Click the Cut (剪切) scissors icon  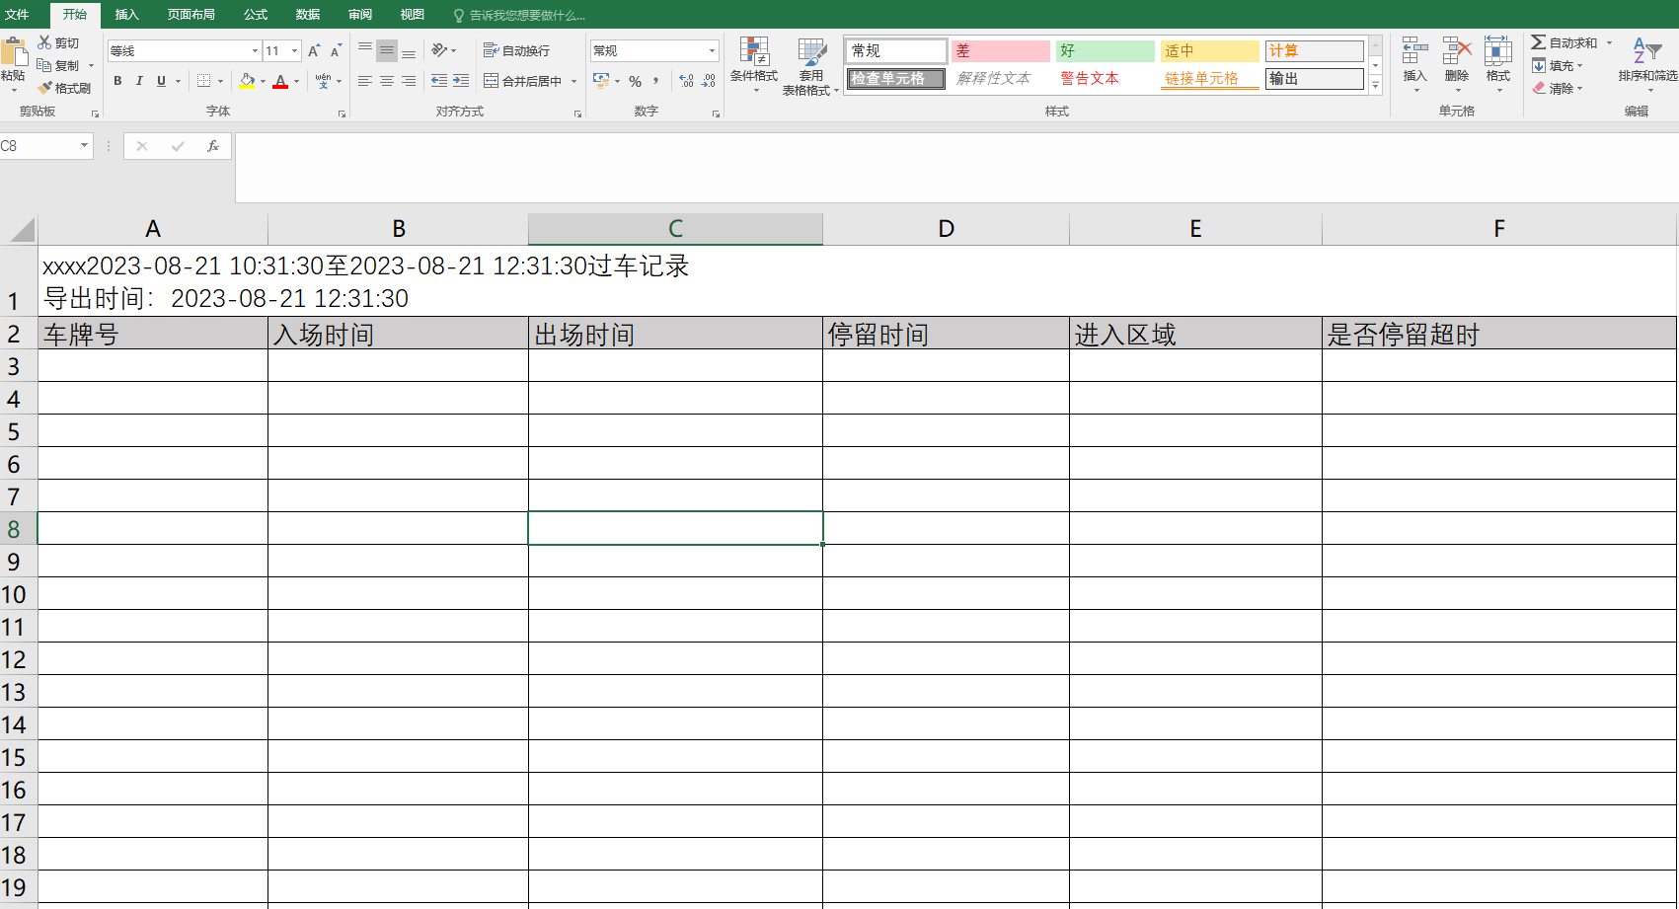(x=44, y=42)
